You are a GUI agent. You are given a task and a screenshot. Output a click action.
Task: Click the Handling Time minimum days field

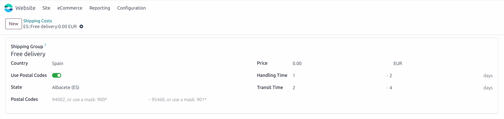point(339,76)
